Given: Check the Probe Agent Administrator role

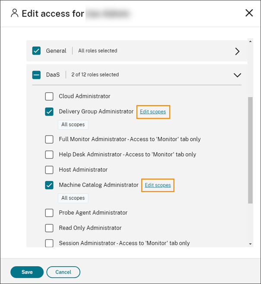Looking at the screenshot, I should [x=49, y=213].
